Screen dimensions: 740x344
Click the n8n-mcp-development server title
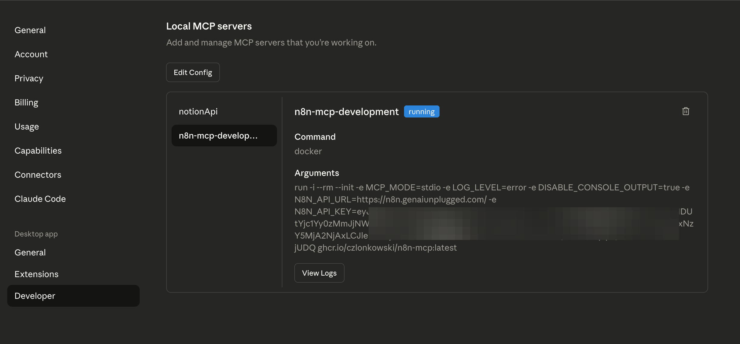coord(346,112)
